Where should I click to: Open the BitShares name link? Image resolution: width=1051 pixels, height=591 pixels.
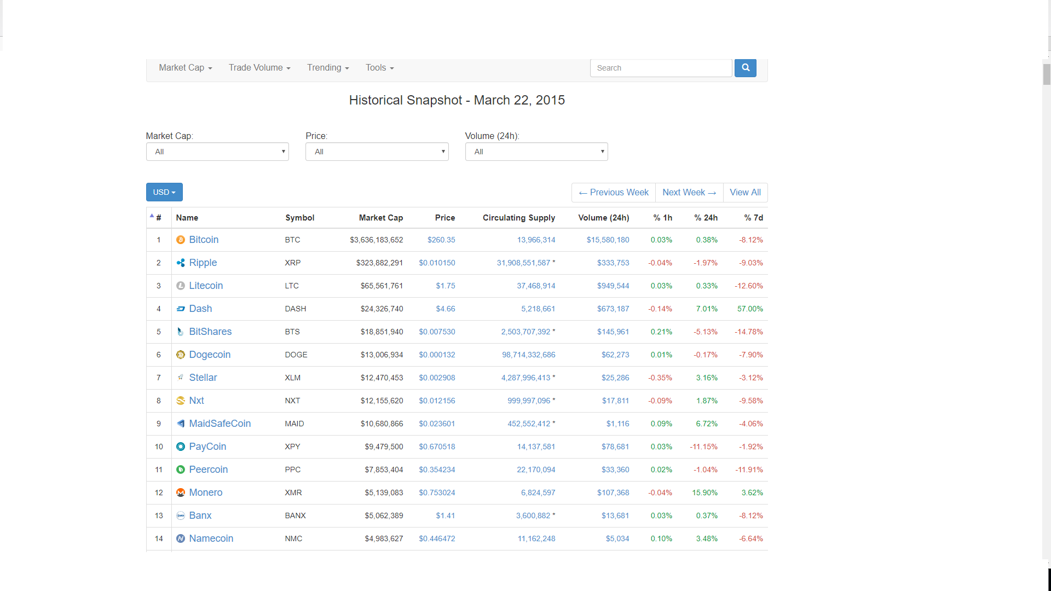click(210, 332)
